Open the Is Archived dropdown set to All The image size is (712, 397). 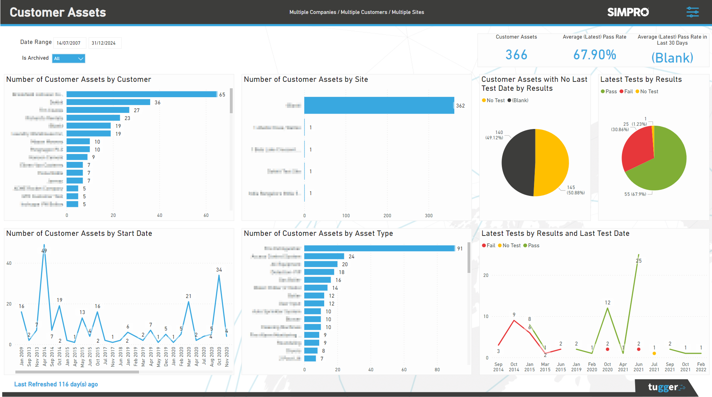click(68, 58)
